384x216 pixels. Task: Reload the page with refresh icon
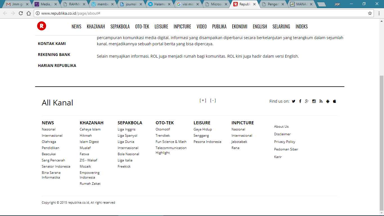[21, 13]
